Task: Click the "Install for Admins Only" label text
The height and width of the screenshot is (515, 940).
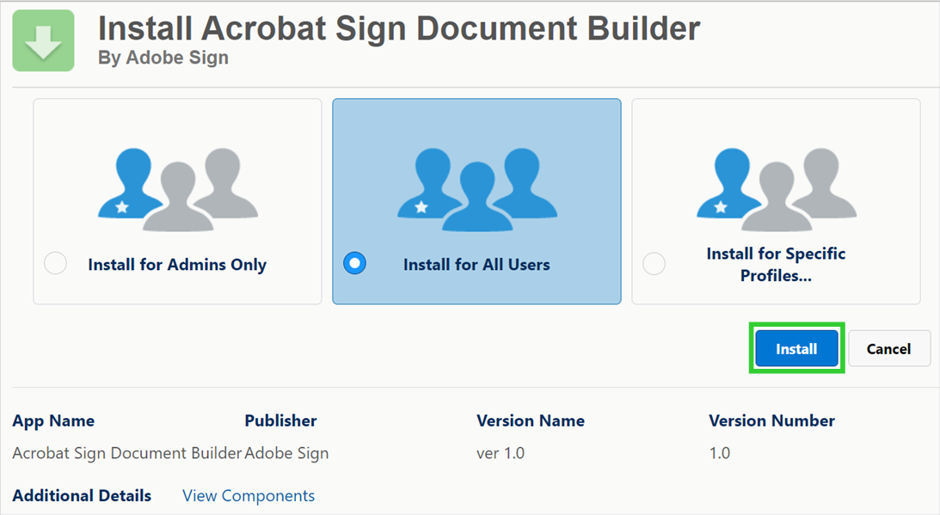Action: click(177, 265)
